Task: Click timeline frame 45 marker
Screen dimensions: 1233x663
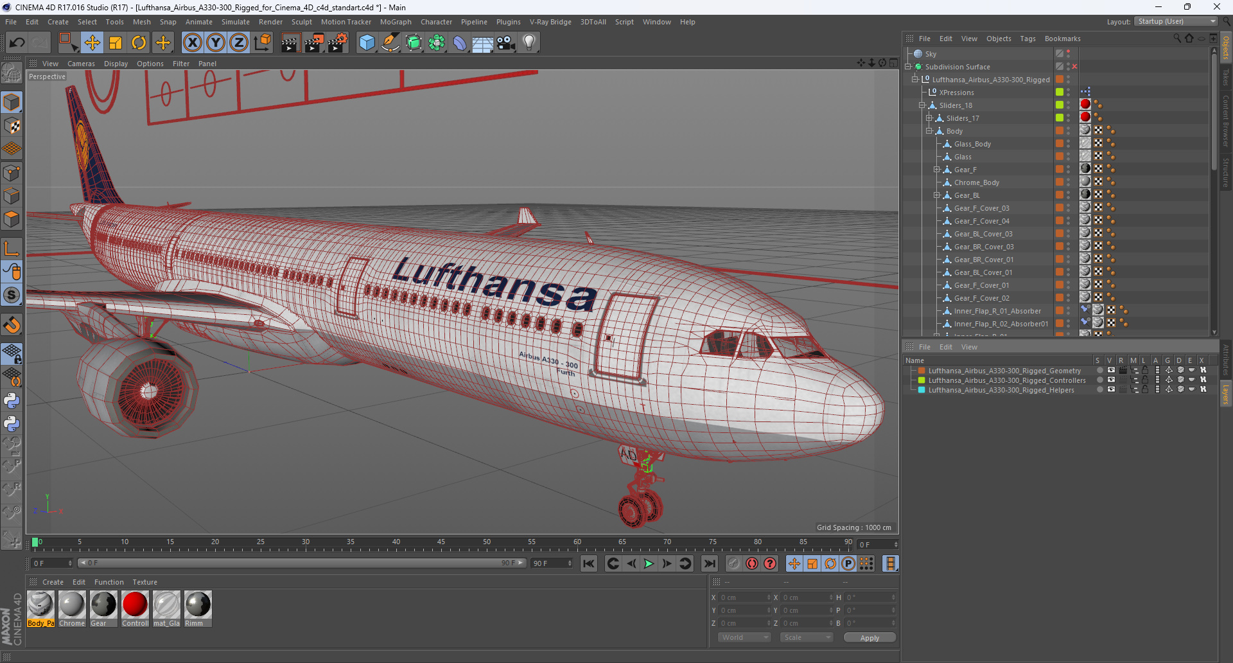Action: click(x=441, y=544)
